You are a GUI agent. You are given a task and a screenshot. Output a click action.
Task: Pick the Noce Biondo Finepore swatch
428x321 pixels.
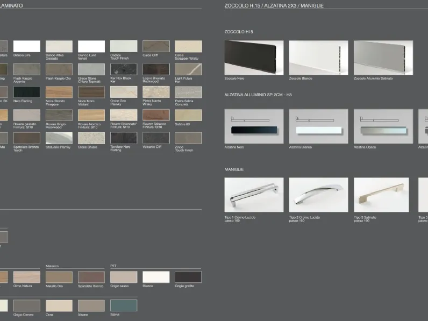click(x=59, y=92)
